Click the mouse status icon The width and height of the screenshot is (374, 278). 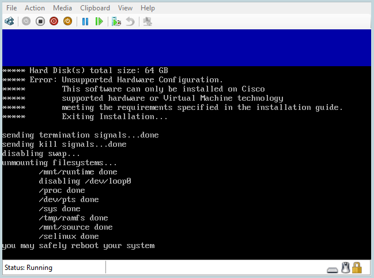coord(345,268)
